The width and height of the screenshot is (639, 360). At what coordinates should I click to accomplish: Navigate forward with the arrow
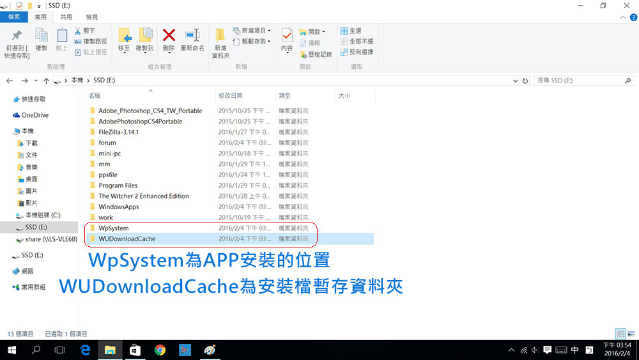[x=24, y=81]
